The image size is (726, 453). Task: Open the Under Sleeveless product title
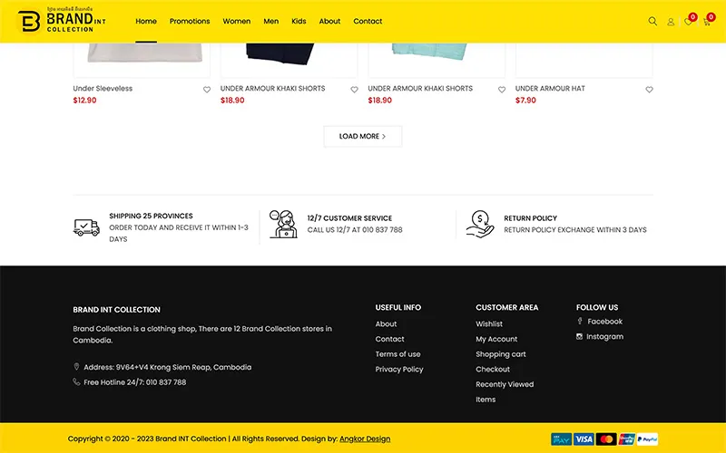coord(103,88)
